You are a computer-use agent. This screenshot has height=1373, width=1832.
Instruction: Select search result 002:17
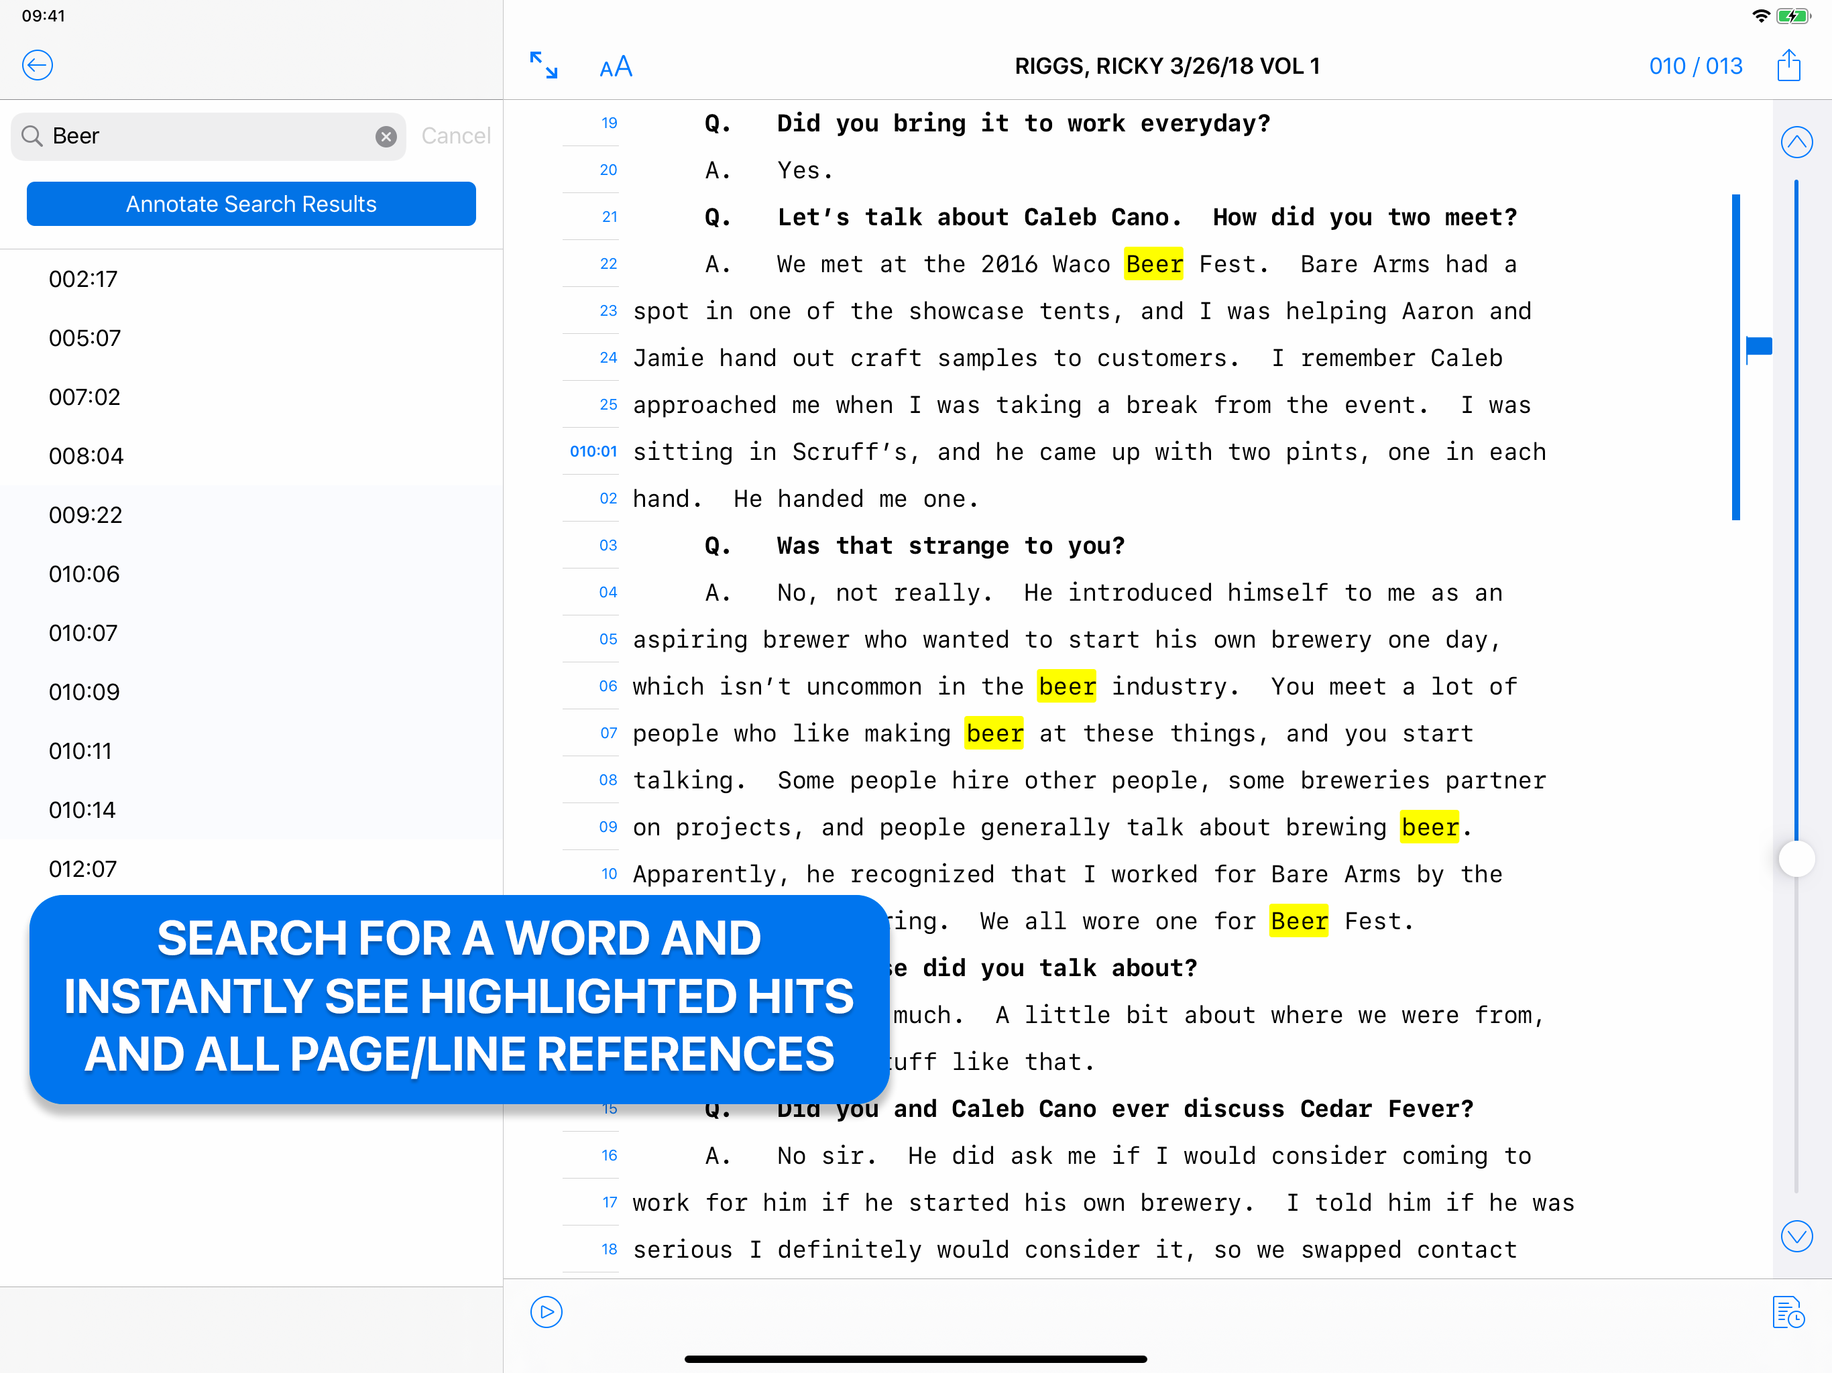click(x=83, y=279)
